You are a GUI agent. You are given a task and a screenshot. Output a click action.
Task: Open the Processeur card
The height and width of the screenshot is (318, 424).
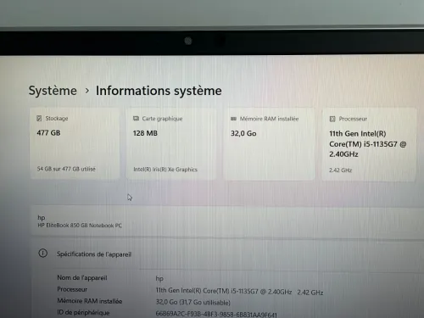(x=369, y=144)
